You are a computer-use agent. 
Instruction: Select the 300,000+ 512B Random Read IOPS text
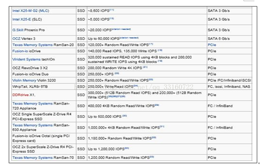pyautogui.click(x=145, y=95)
